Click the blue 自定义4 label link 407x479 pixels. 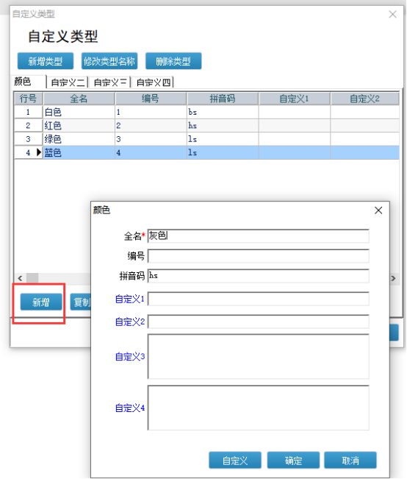click(129, 408)
